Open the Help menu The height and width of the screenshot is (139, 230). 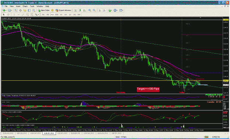click(x=47, y=6)
